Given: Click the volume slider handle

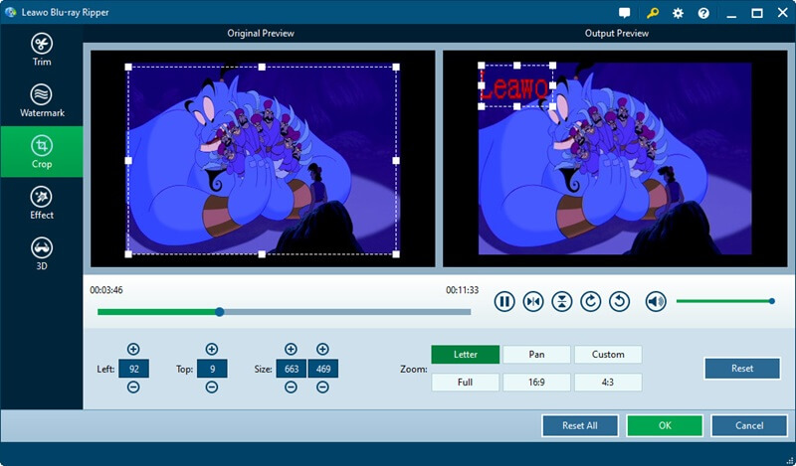Looking at the screenshot, I should [771, 301].
